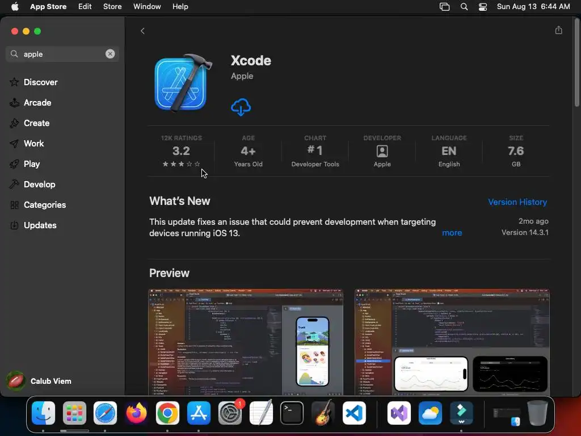
Task: Open the App Store menu
Action: [x=48, y=7]
